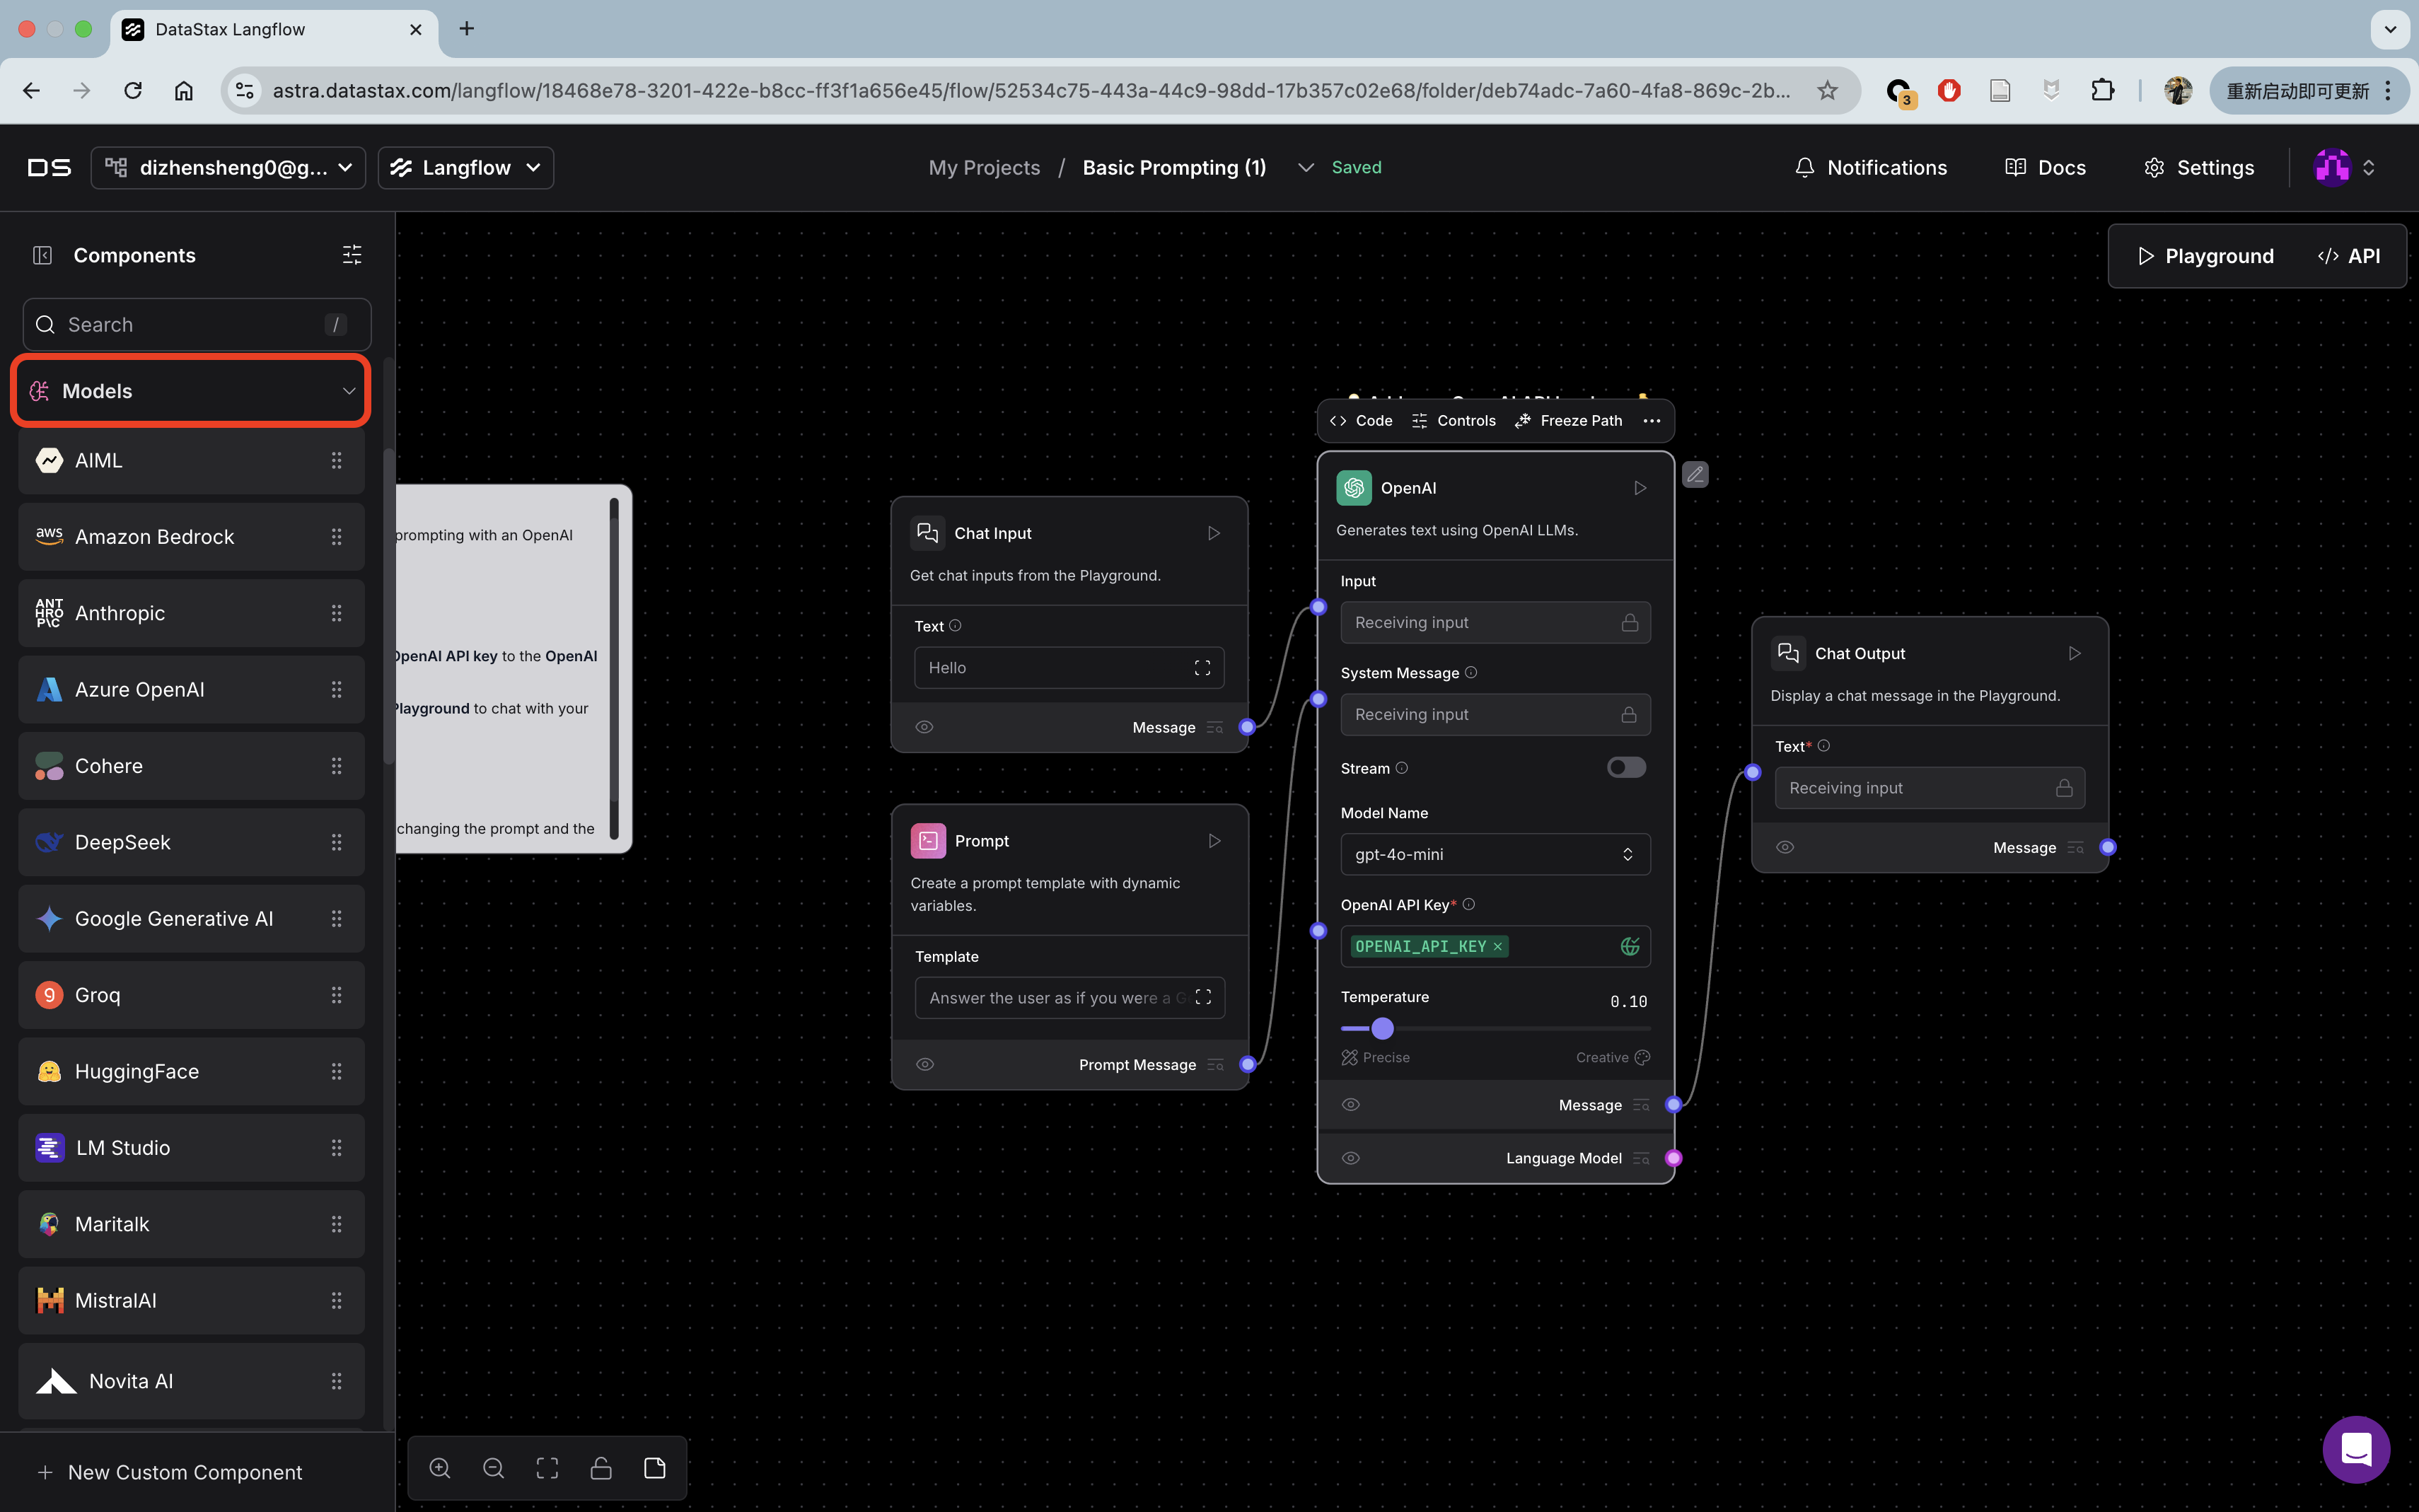Open more options ellipsis on OpenAI toolbar
This screenshot has height=1512, width=2419.
click(1652, 421)
